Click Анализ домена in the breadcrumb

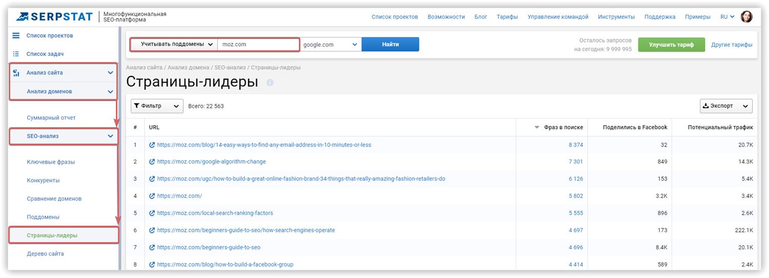(x=188, y=68)
